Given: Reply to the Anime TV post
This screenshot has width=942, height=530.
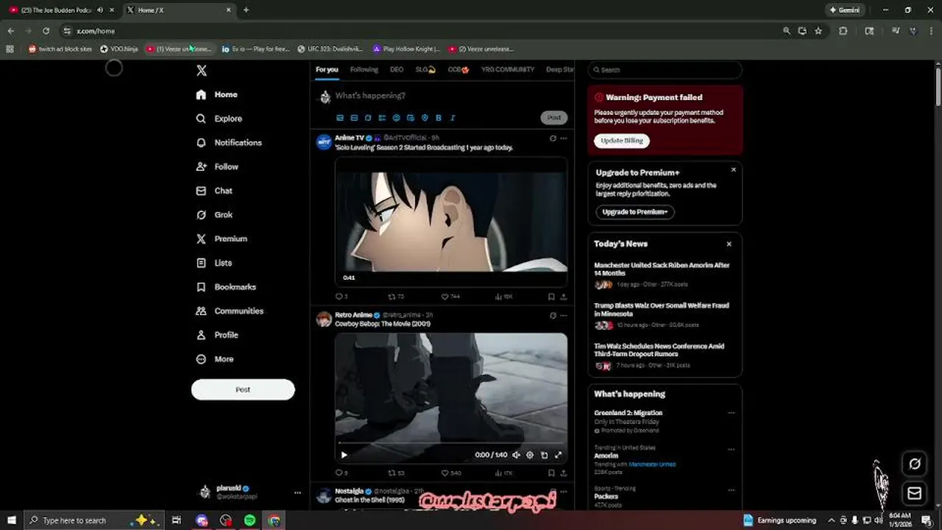Looking at the screenshot, I should click(x=341, y=297).
